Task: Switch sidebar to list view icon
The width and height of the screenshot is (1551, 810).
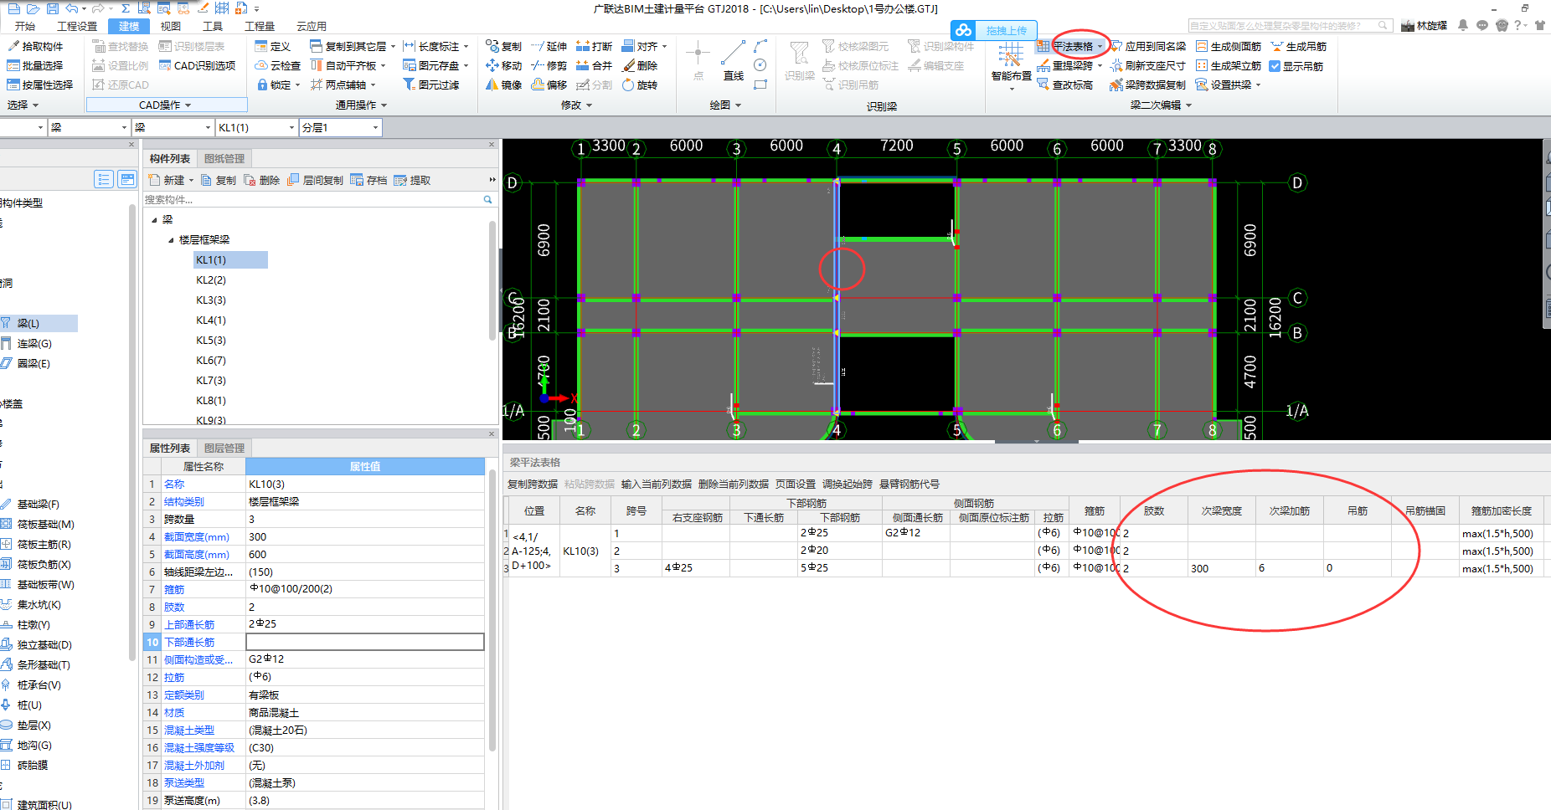Action: coord(104,179)
